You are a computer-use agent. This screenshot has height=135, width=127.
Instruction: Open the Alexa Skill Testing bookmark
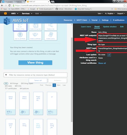pyautogui.click(x=83, y=9)
